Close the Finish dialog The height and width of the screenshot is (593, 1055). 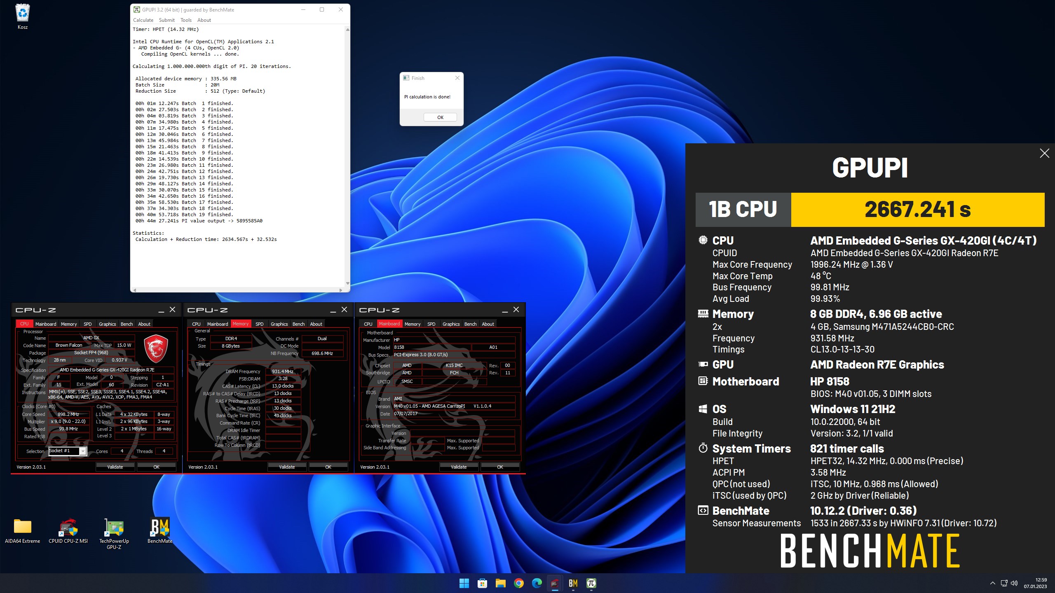pyautogui.click(x=457, y=78)
